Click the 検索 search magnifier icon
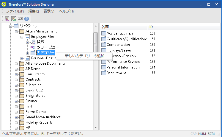Viewport: 222px width, 137px height. point(33,42)
